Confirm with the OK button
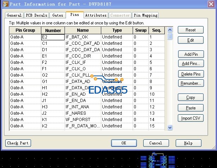This screenshot has width=217, height=168. coord(124,143)
